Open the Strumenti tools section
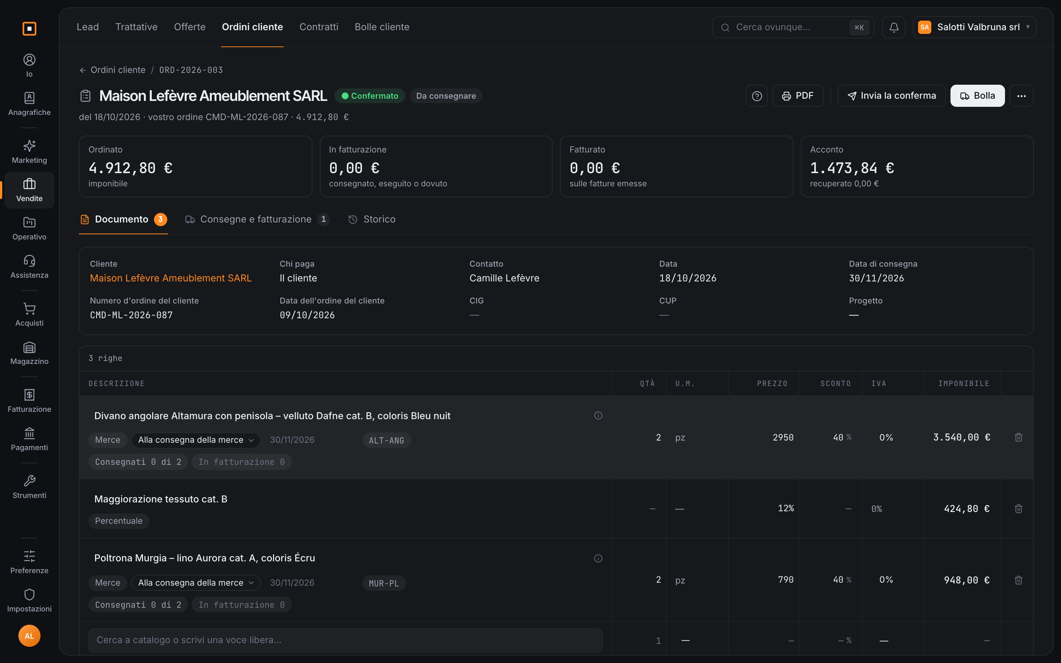Image resolution: width=1061 pixels, height=663 pixels. [x=29, y=486]
